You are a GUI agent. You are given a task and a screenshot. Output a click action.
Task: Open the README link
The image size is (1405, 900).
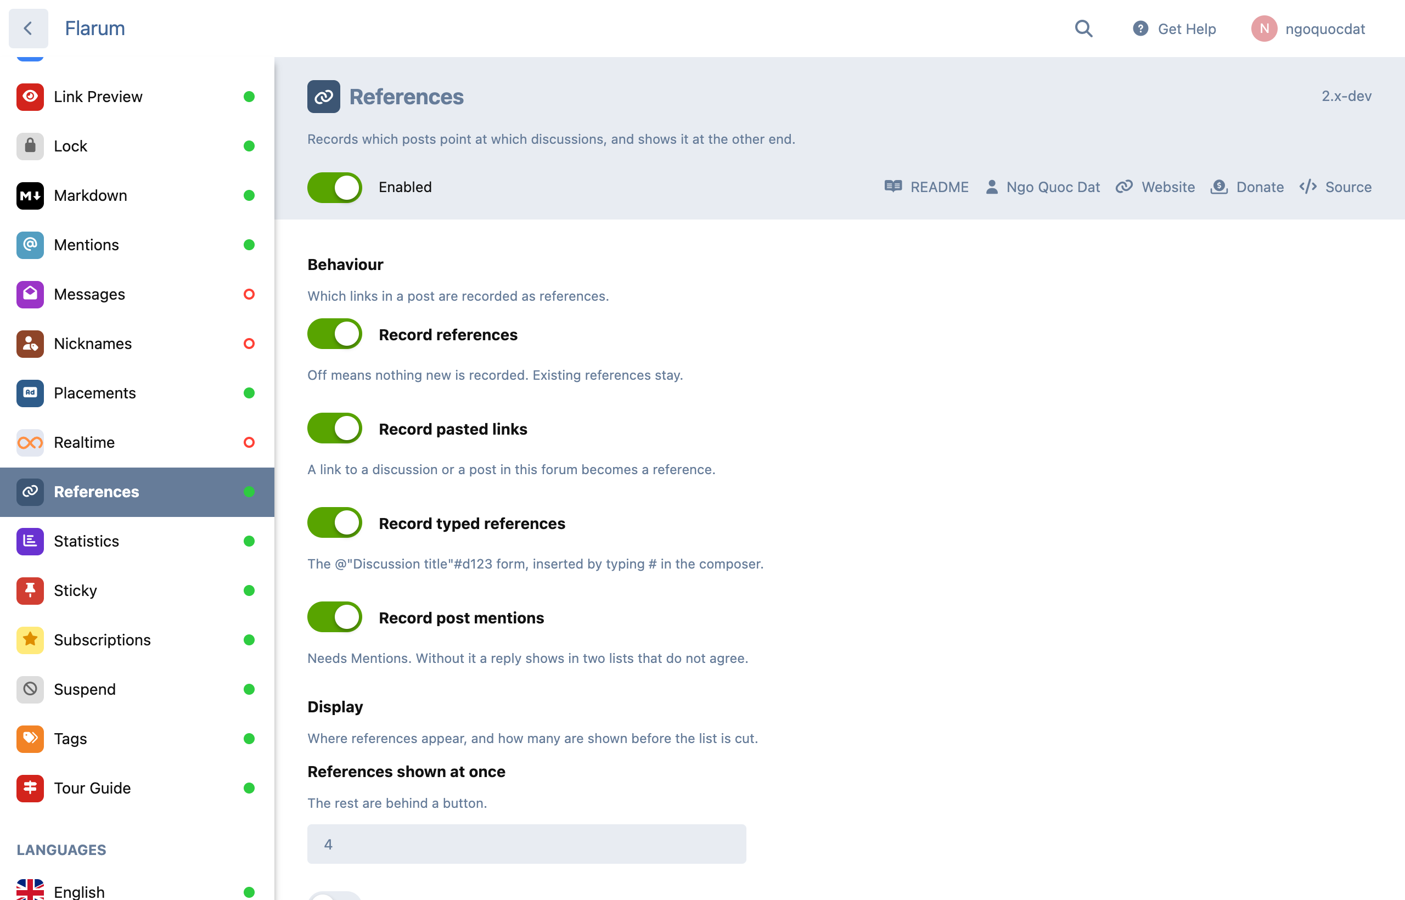pyautogui.click(x=926, y=187)
